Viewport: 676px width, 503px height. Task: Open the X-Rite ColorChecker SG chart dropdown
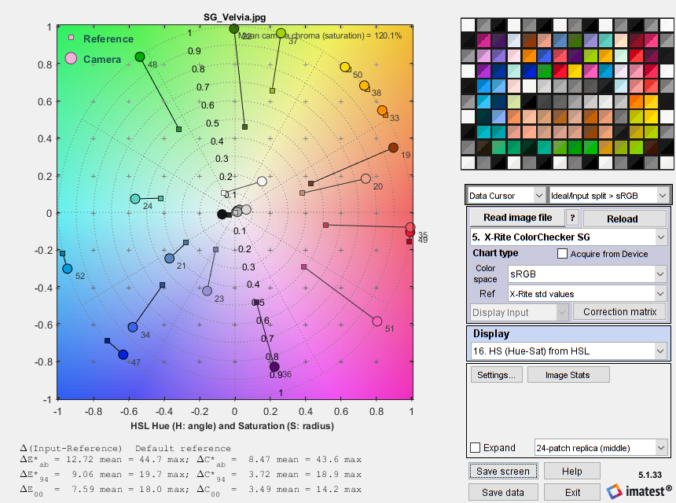coord(568,237)
